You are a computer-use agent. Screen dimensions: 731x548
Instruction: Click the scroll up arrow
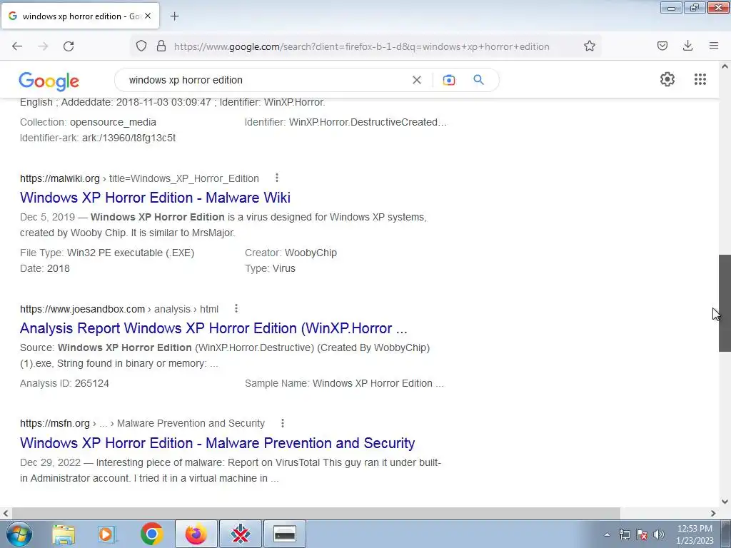(x=725, y=66)
